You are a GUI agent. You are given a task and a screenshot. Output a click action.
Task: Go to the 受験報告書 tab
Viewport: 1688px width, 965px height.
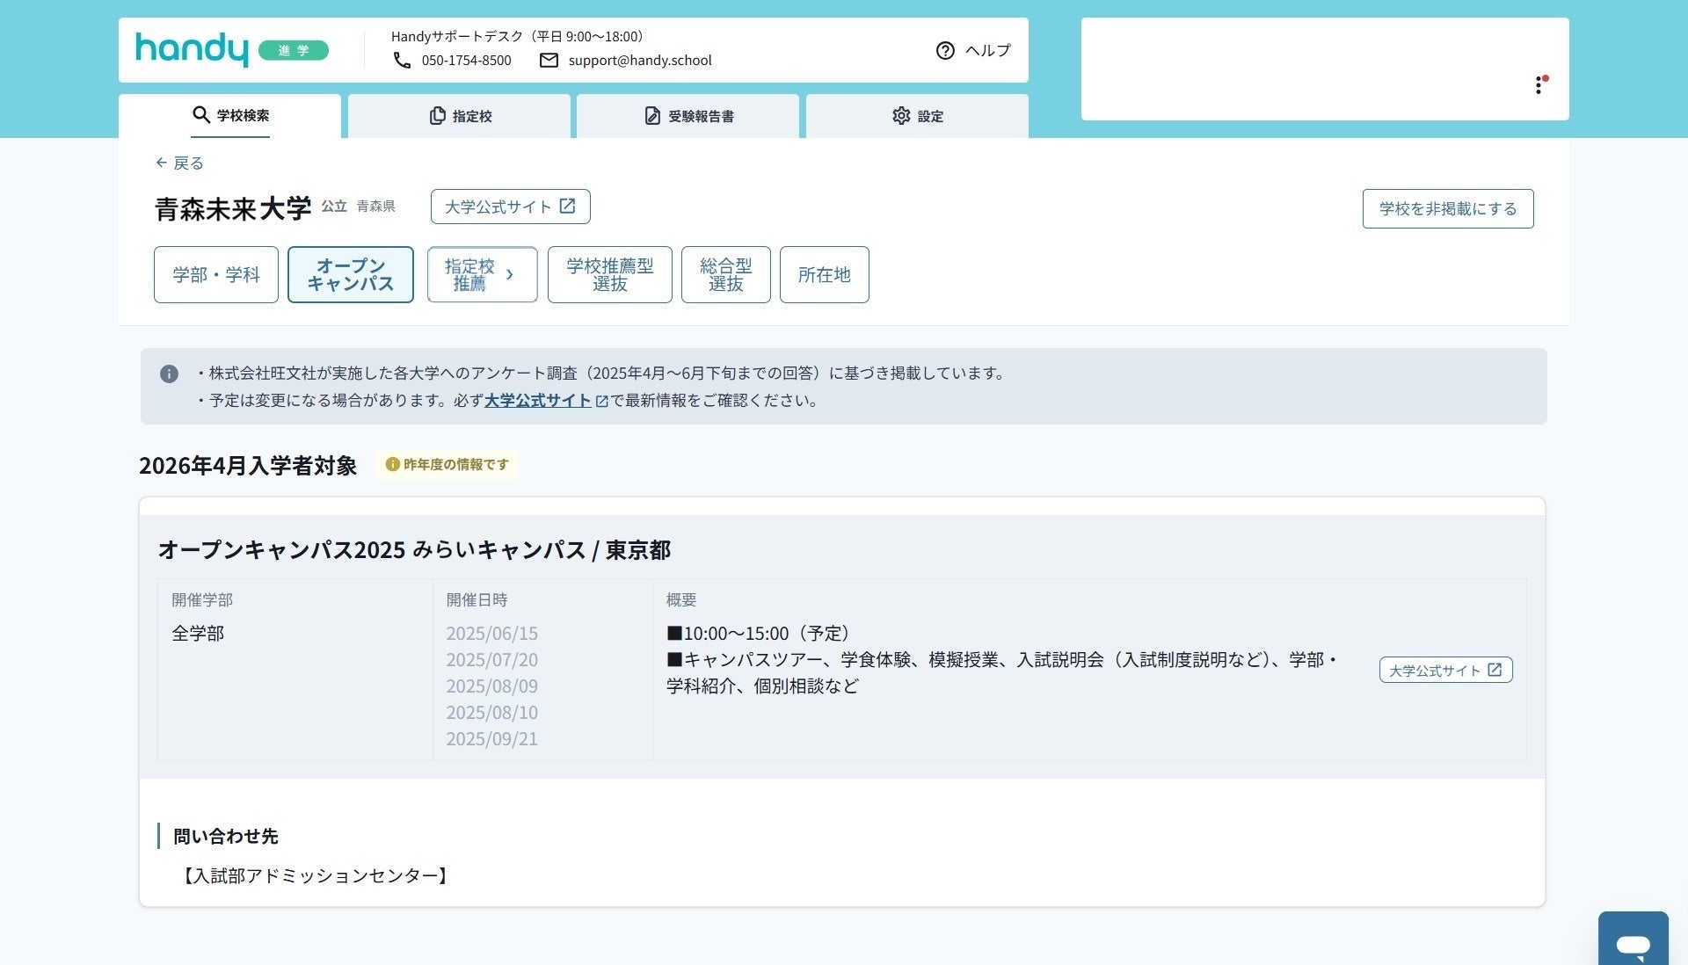(x=688, y=116)
